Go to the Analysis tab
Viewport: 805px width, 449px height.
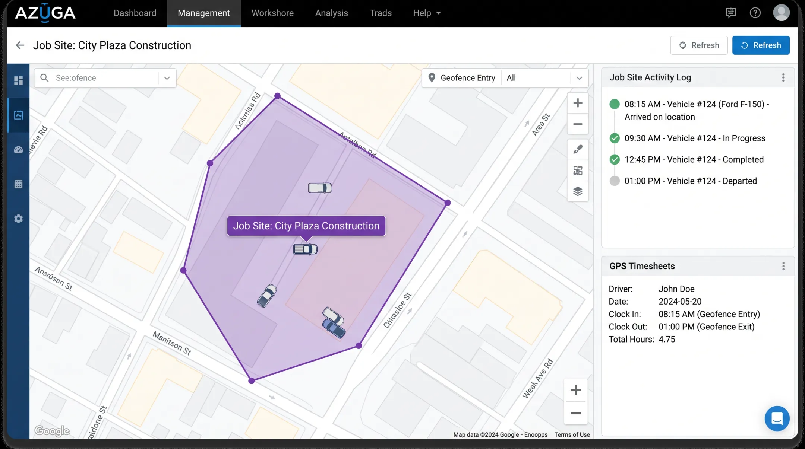click(331, 13)
